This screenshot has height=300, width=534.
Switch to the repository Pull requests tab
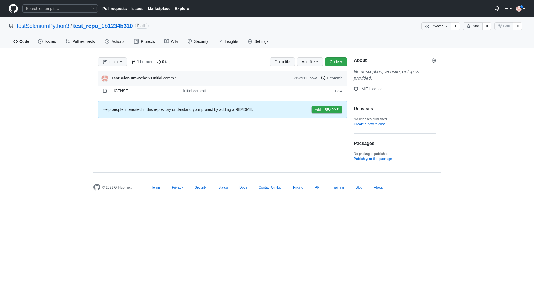click(x=80, y=41)
